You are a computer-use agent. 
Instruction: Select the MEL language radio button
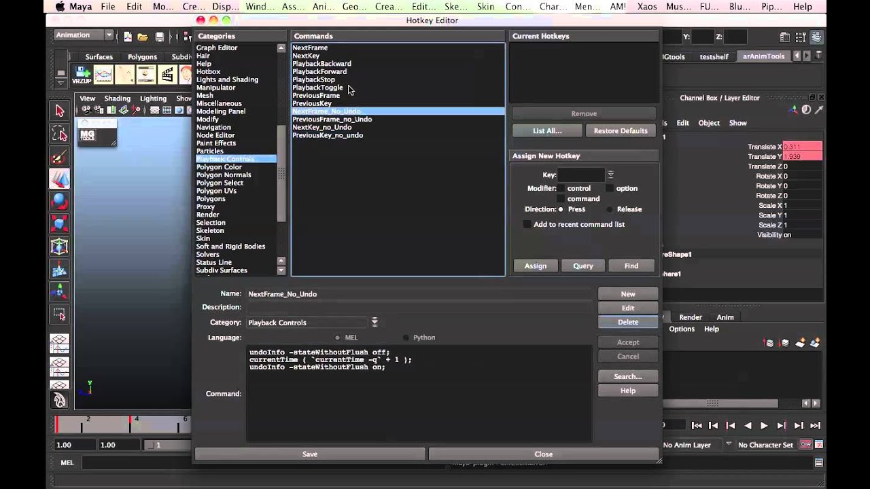338,338
